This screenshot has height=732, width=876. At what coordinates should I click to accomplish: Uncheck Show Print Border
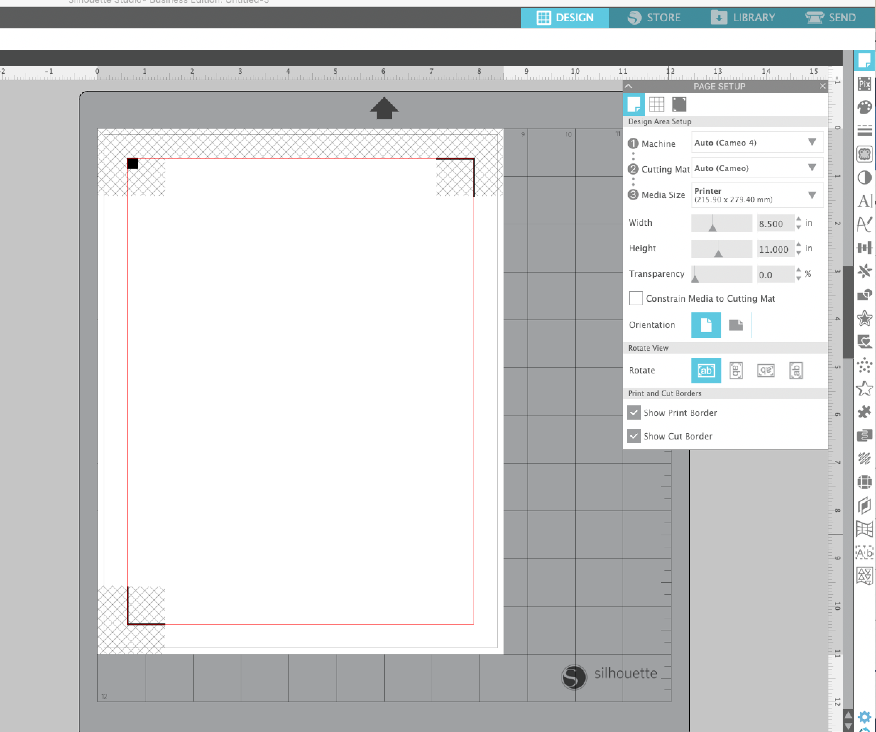tap(634, 413)
